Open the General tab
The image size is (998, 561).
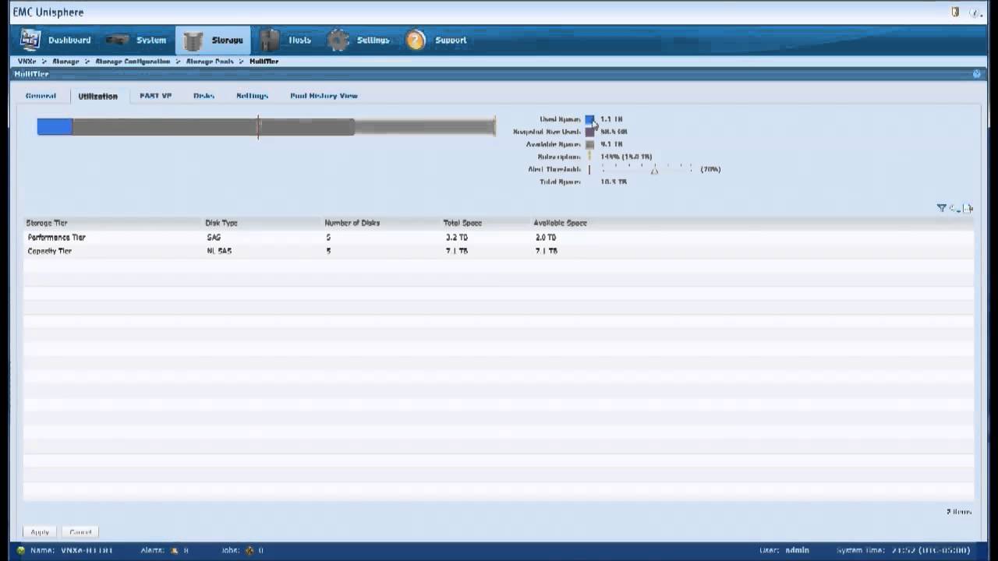point(41,96)
